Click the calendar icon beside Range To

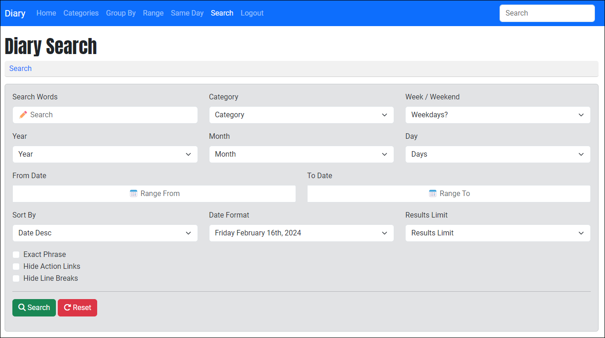[x=433, y=194]
